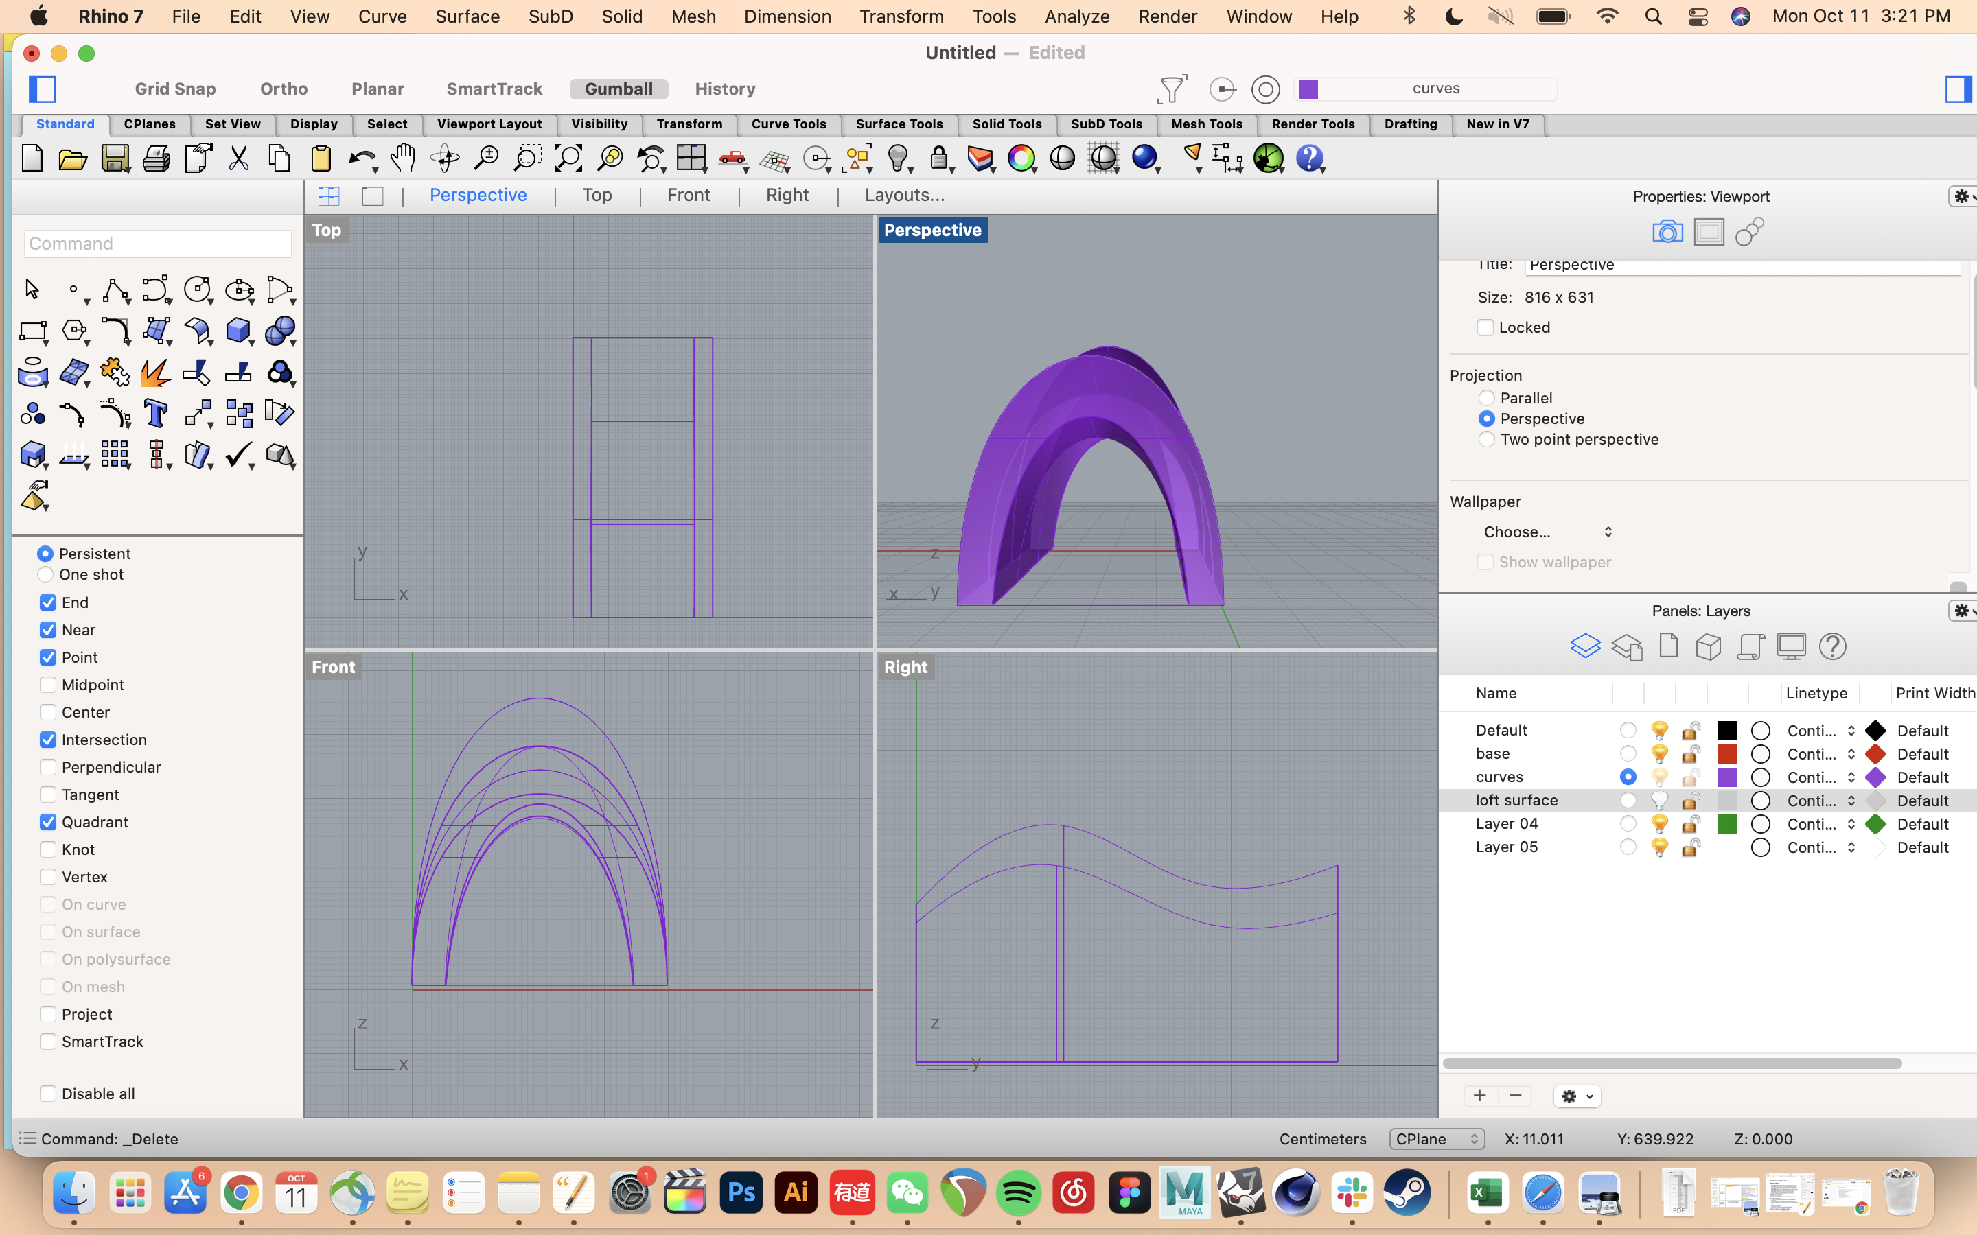Select Two point perspective option
Viewport: 1977px width, 1235px height.
tap(1486, 440)
